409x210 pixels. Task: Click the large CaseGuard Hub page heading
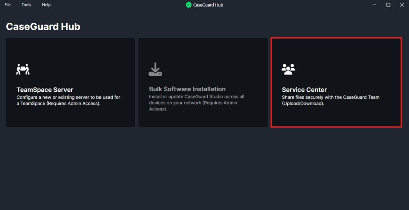pos(43,27)
